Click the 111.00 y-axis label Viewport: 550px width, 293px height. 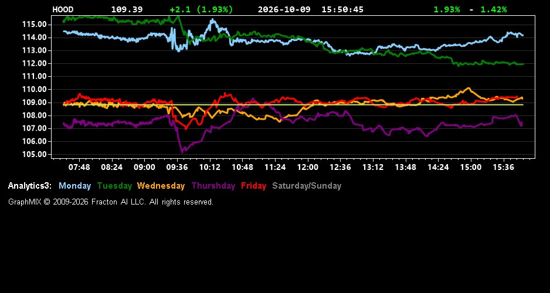click(35, 76)
